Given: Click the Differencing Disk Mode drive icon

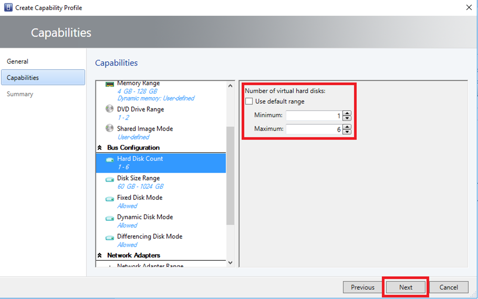Looking at the screenshot, I should tap(109, 238).
